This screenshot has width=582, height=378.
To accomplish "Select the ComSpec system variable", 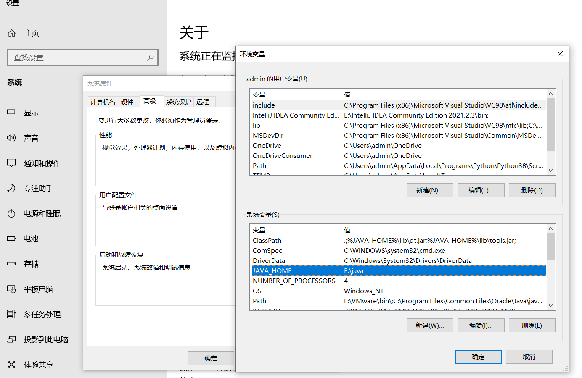I will click(x=398, y=250).
